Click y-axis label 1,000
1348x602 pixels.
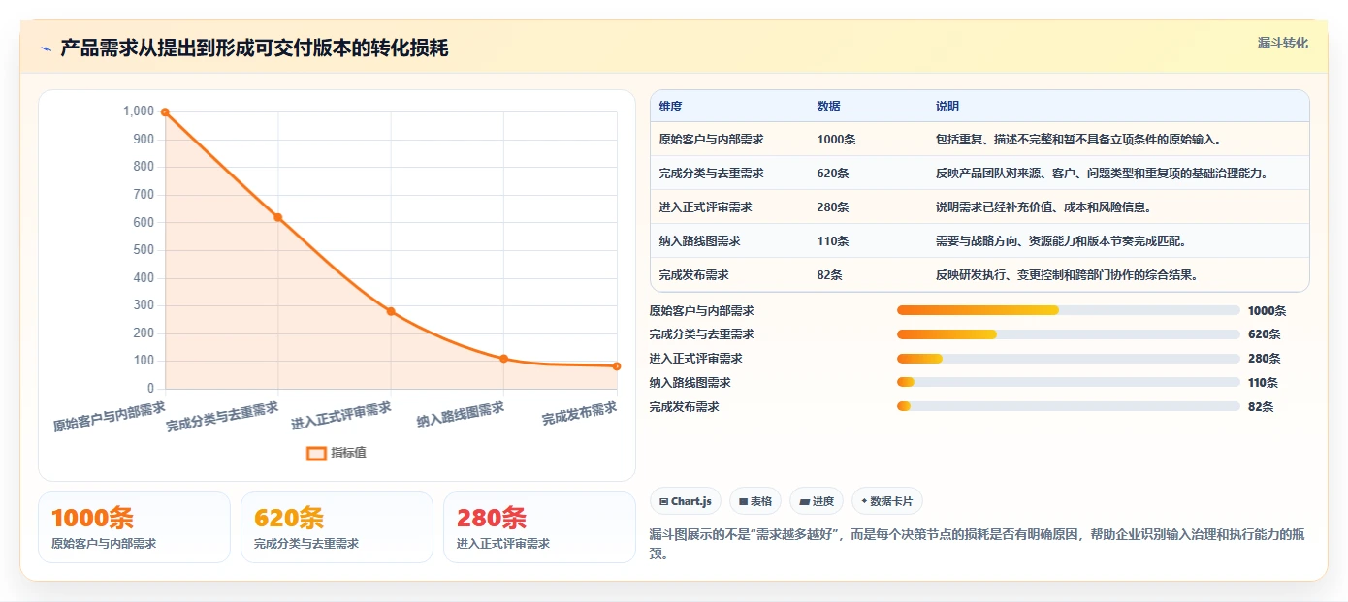(139, 111)
